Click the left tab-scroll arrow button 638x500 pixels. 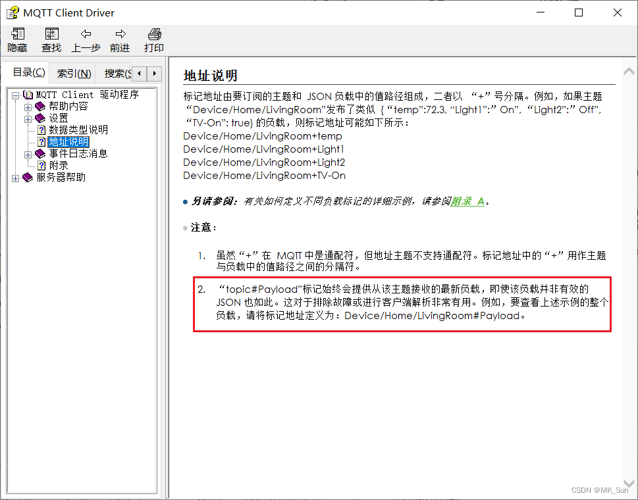click(139, 74)
